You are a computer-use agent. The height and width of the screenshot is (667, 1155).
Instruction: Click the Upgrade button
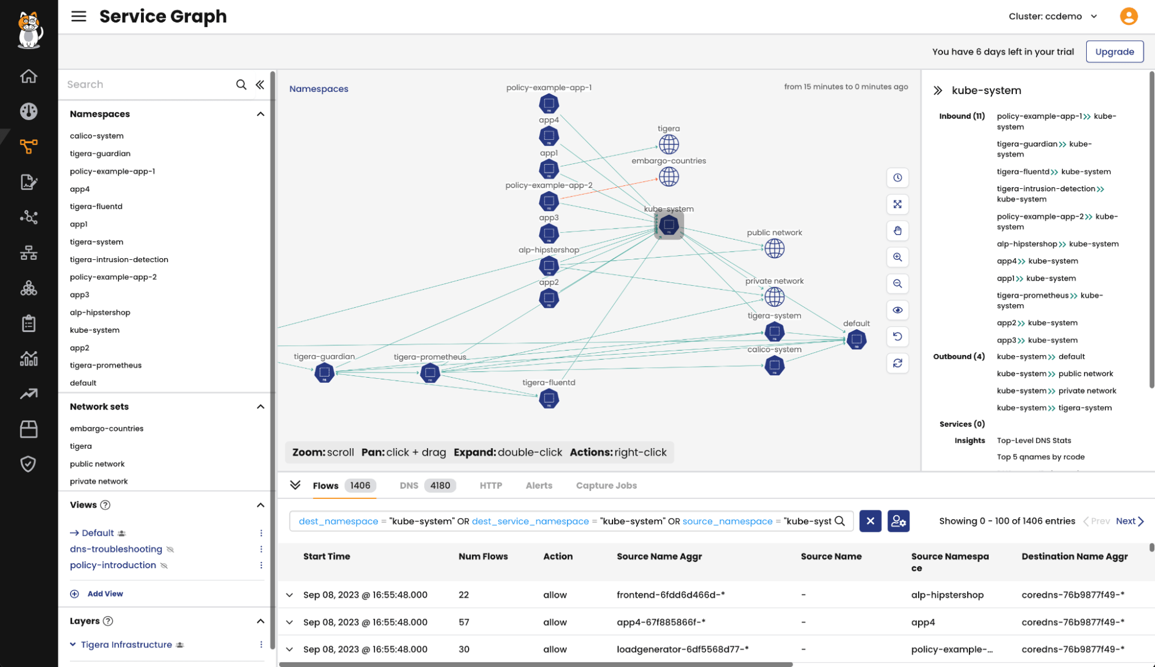(x=1115, y=51)
